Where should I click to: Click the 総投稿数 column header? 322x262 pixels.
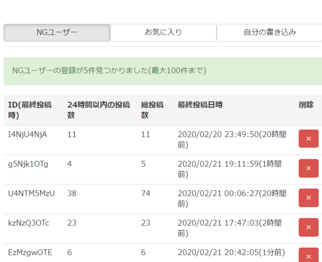(152, 110)
